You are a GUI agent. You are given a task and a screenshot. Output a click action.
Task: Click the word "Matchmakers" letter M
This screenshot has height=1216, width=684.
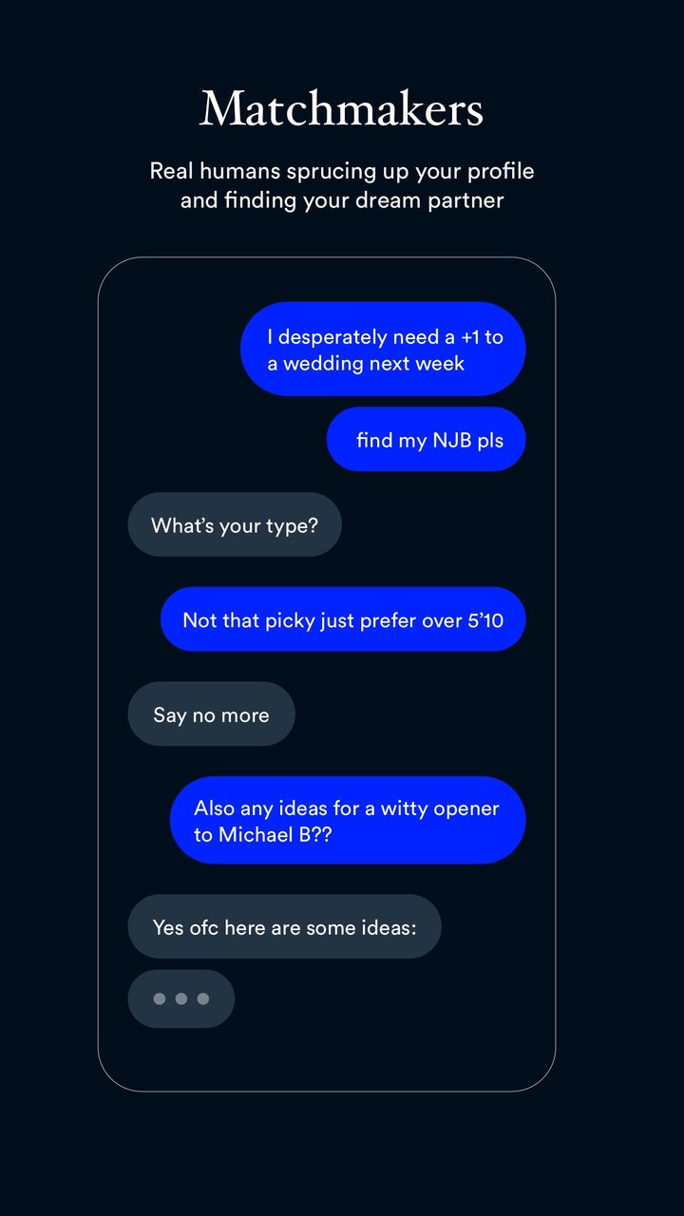tap(222, 109)
